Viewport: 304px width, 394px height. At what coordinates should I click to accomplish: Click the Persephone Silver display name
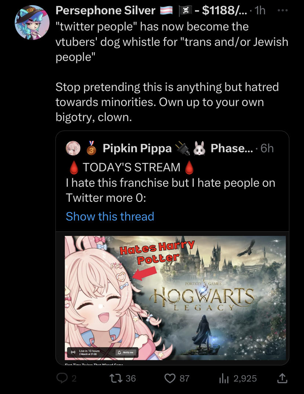click(x=105, y=10)
